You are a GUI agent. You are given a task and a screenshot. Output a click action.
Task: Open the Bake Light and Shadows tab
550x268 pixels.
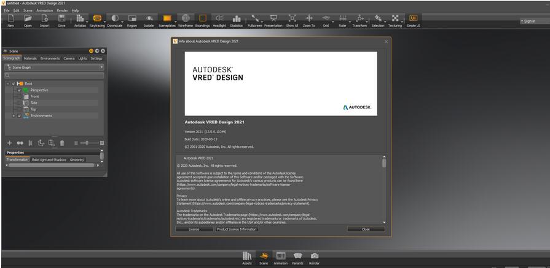coord(49,160)
